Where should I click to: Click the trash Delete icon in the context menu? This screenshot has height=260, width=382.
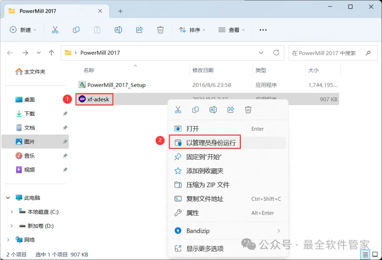[x=248, y=110]
